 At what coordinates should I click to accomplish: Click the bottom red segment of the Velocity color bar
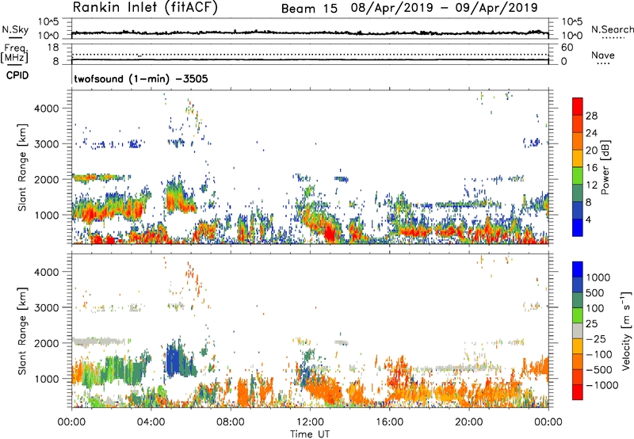[578, 392]
